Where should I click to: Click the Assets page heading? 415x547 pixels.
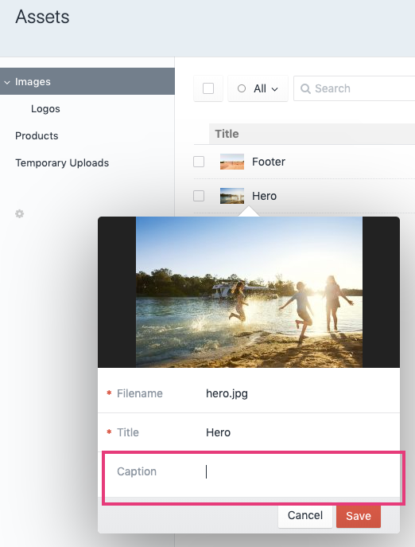(42, 17)
